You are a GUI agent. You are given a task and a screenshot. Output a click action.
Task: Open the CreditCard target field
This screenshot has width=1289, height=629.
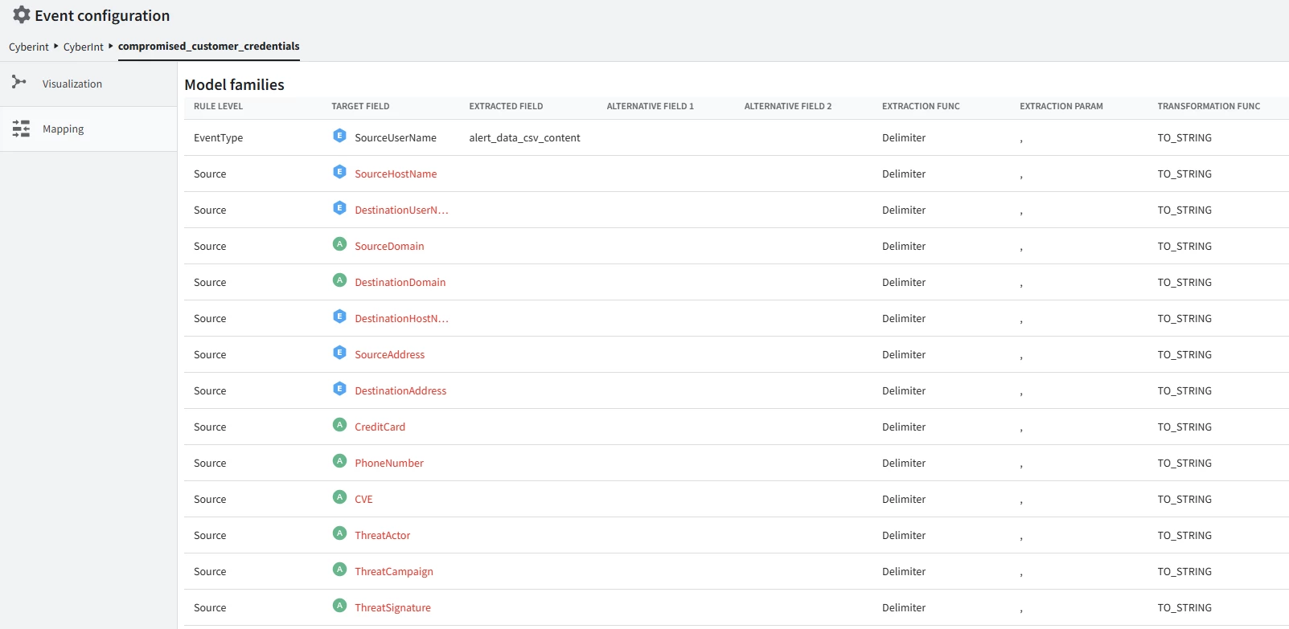380,427
